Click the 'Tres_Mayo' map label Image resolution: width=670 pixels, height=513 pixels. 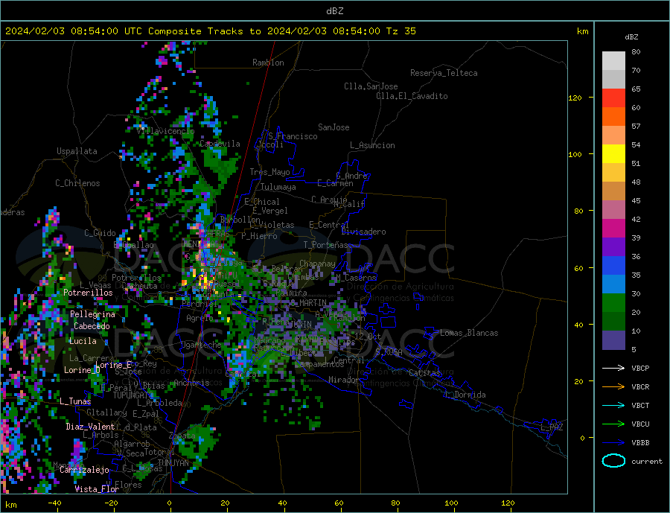(x=269, y=172)
